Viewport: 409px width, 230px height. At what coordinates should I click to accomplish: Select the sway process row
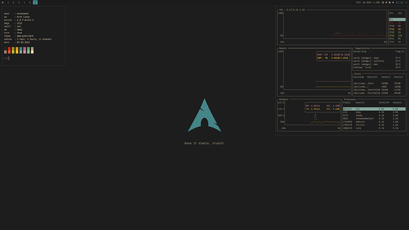[x=374, y=113]
